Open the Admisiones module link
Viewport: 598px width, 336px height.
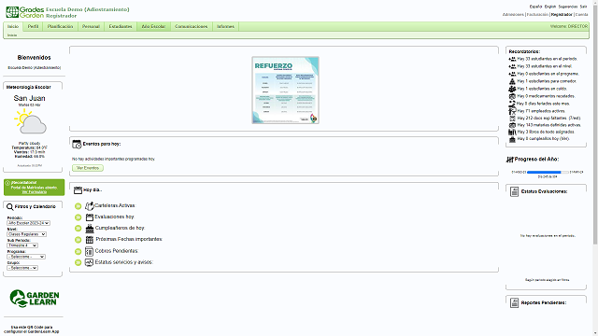pyautogui.click(x=513, y=15)
